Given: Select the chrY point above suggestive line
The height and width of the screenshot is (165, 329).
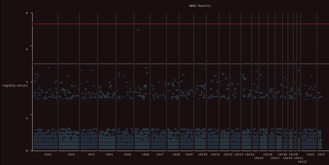Looking at the screenshot, I should pyautogui.click(x=319, y=53).
